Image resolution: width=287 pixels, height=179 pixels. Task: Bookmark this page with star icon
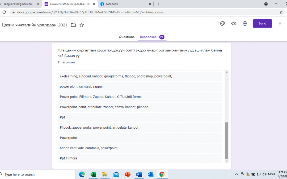(x=281, y=12)
